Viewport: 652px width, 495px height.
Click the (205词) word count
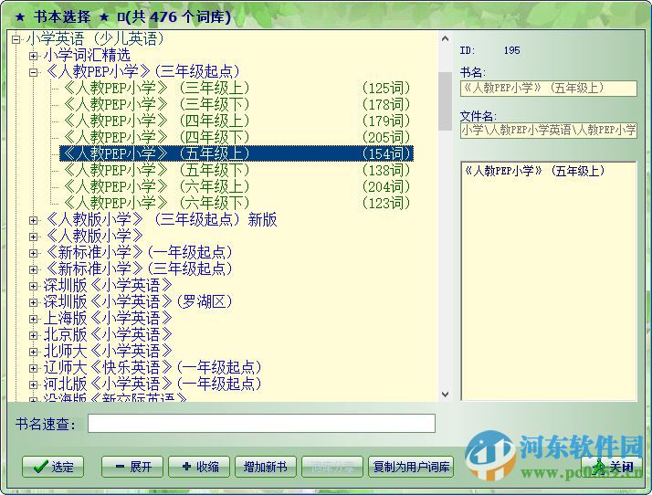pyautogui.click(x=386, y=137)
